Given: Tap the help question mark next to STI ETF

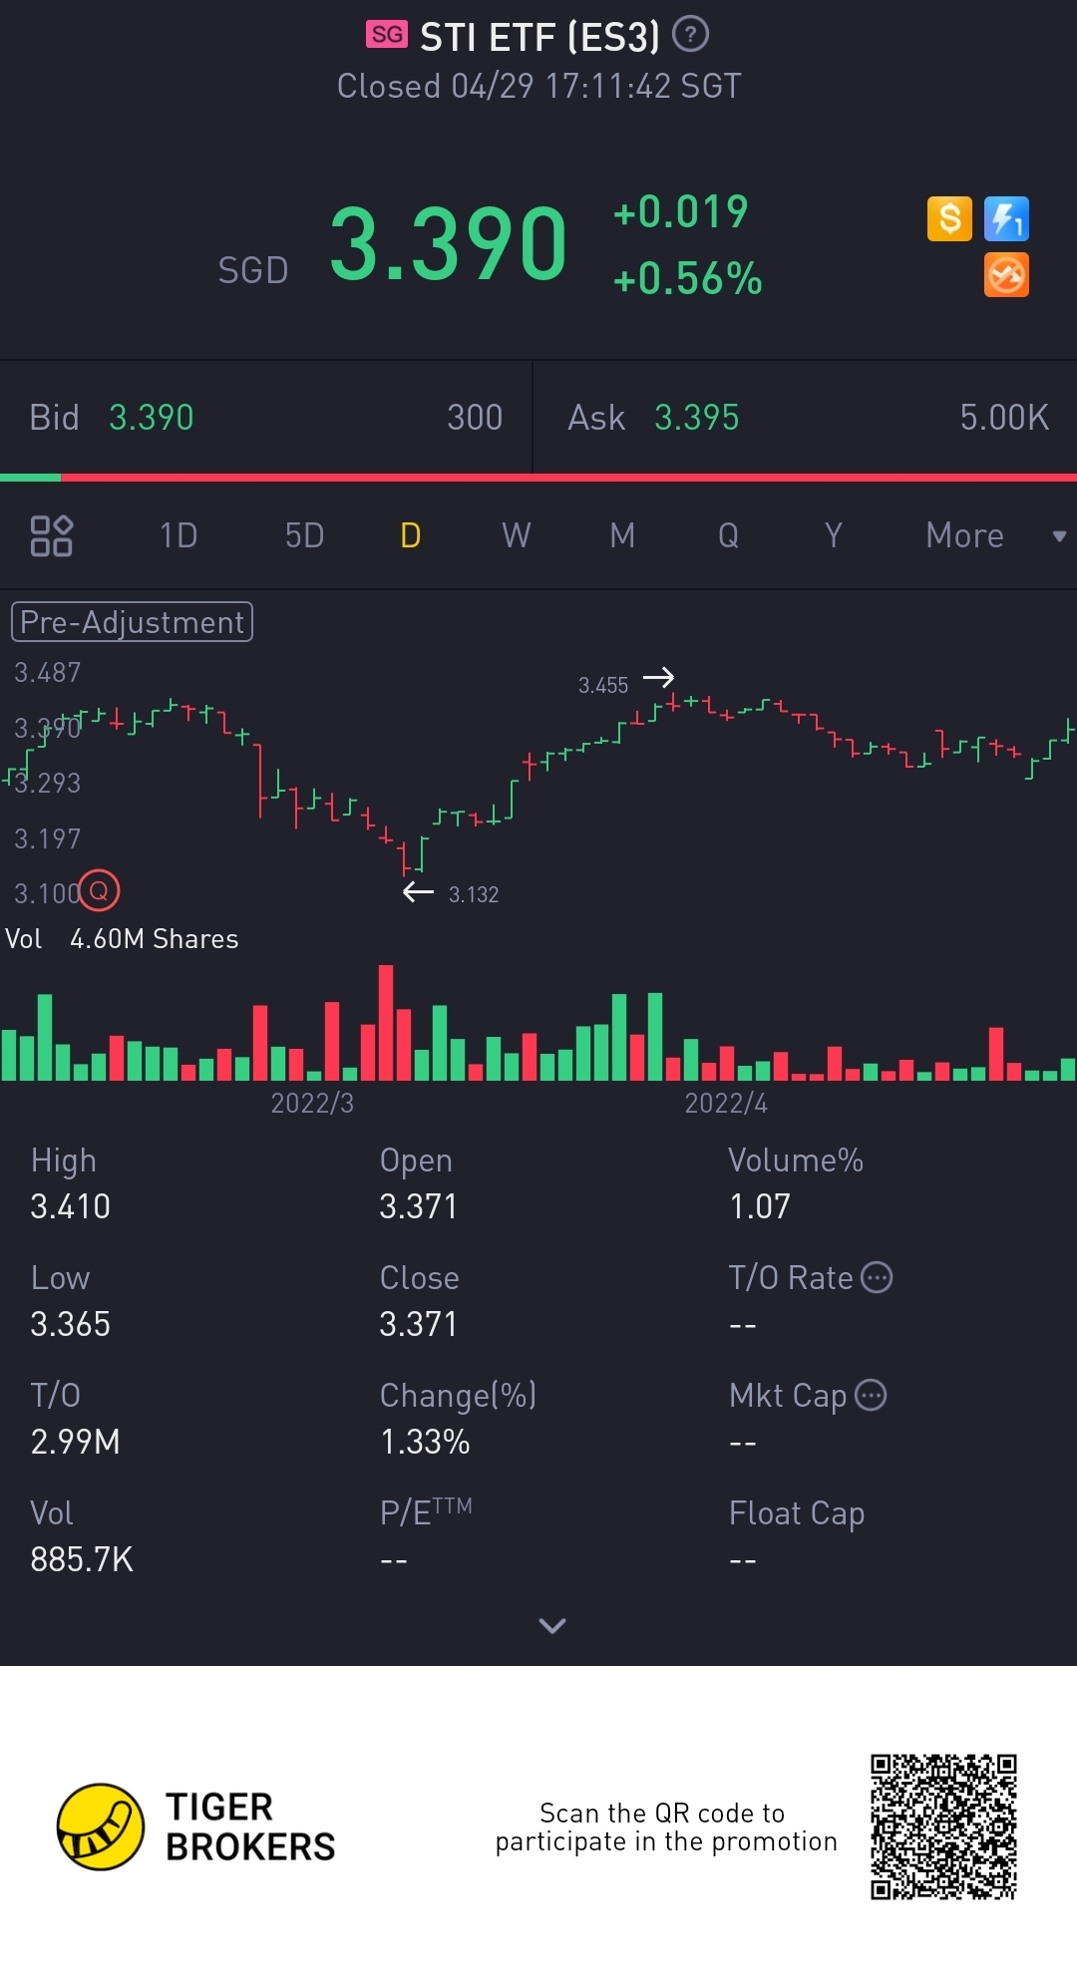Looking at the screenshot, I should (x=690, y=35).
